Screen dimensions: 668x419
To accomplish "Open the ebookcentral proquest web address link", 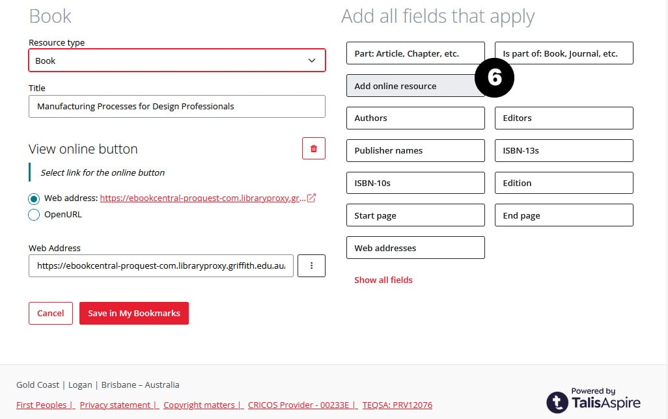I will [x=202, y=198].
